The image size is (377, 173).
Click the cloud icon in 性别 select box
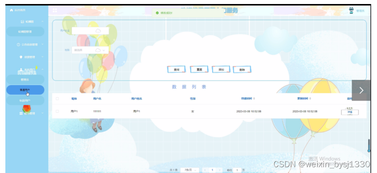98,50
